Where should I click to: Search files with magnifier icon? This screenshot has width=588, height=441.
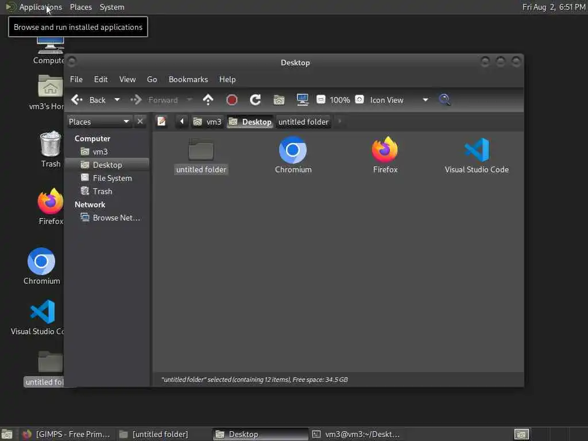445,100
